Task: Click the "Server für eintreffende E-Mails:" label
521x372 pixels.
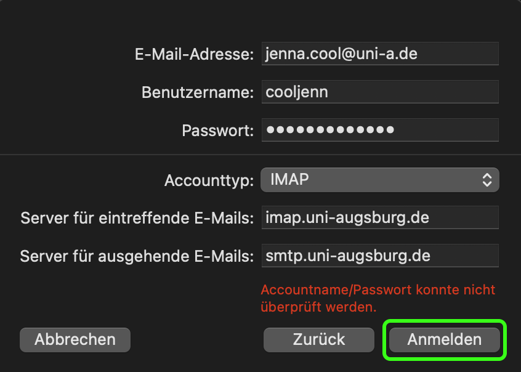Action: click(137, 218)
